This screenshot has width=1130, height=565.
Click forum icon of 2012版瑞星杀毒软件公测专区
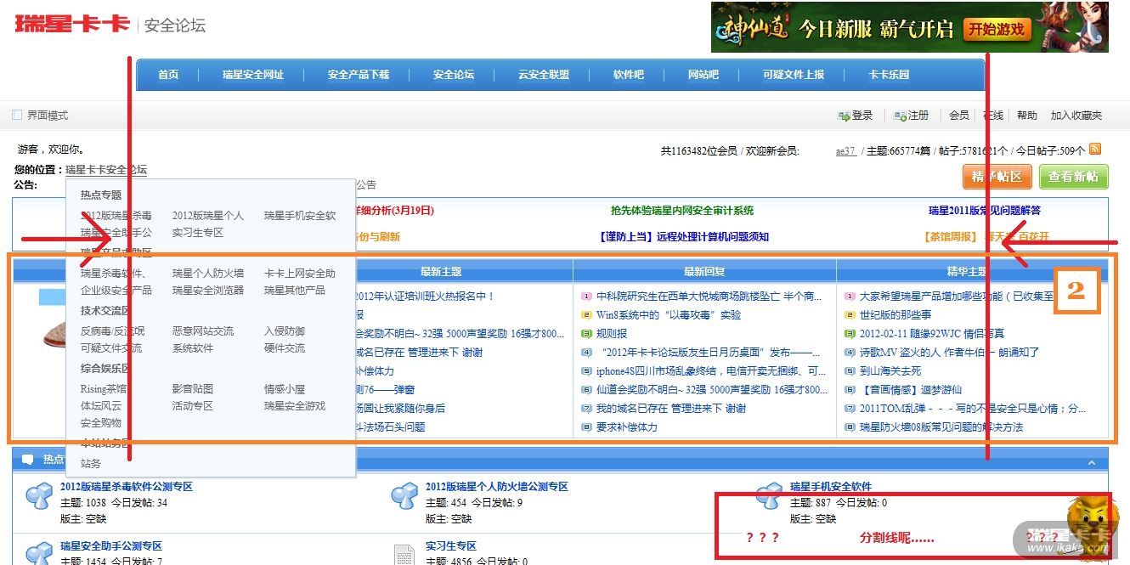[x=39, y=496]
